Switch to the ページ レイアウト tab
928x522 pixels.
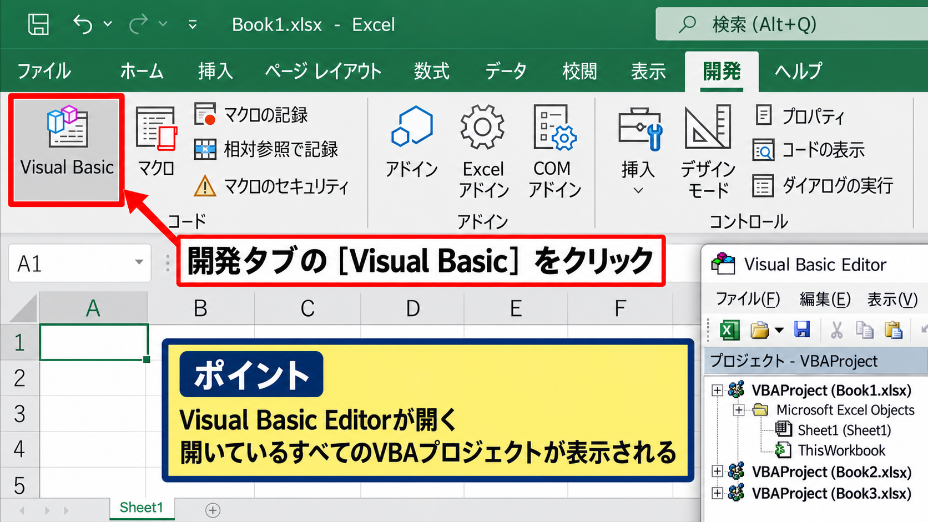pyautogui.click(x=323, y=71)
